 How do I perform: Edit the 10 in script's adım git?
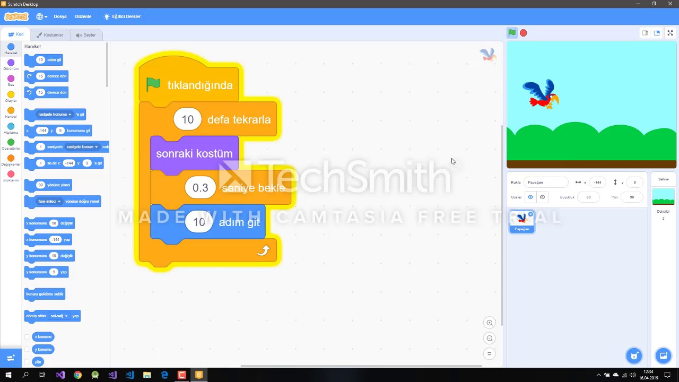(x=199, y=222)
